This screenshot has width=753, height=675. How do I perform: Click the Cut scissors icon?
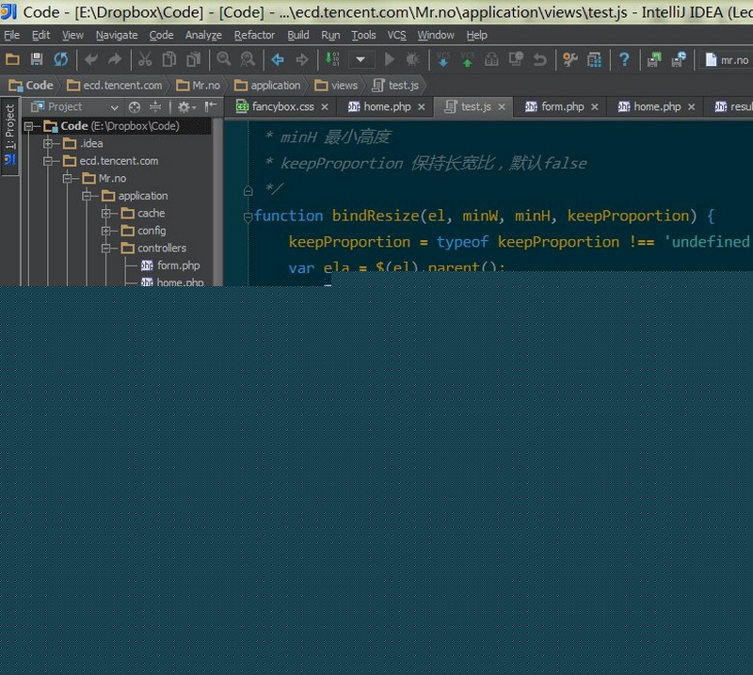(145, 59)
